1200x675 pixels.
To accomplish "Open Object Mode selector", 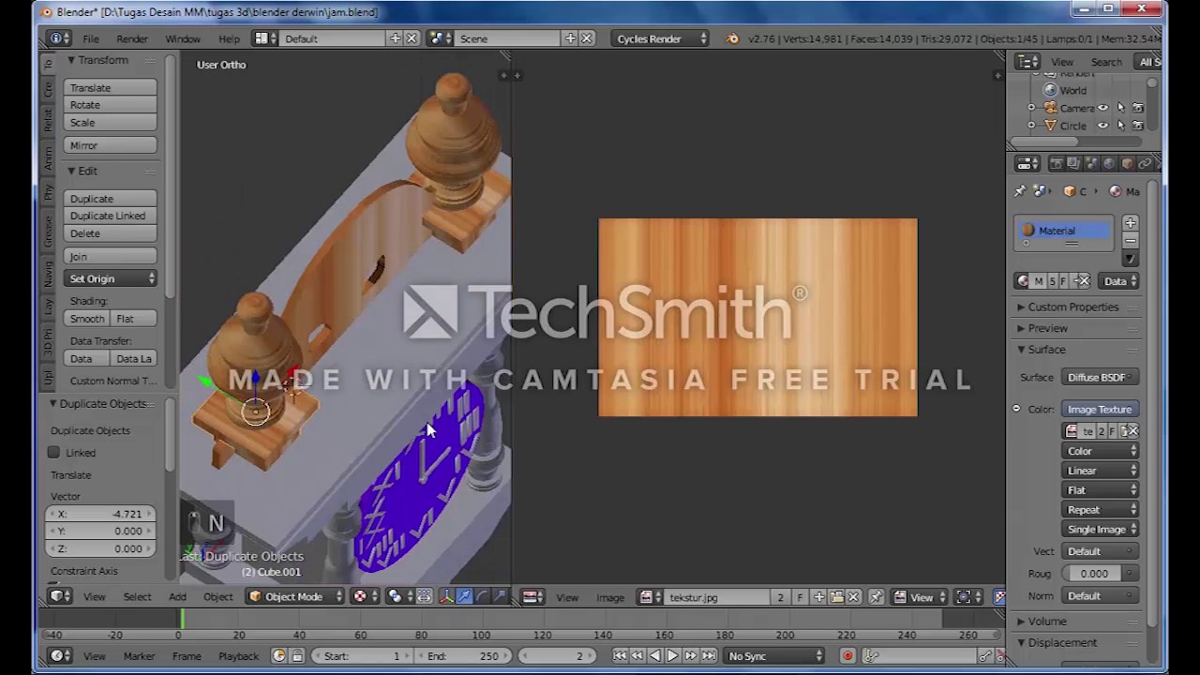I will coord(294,596).
